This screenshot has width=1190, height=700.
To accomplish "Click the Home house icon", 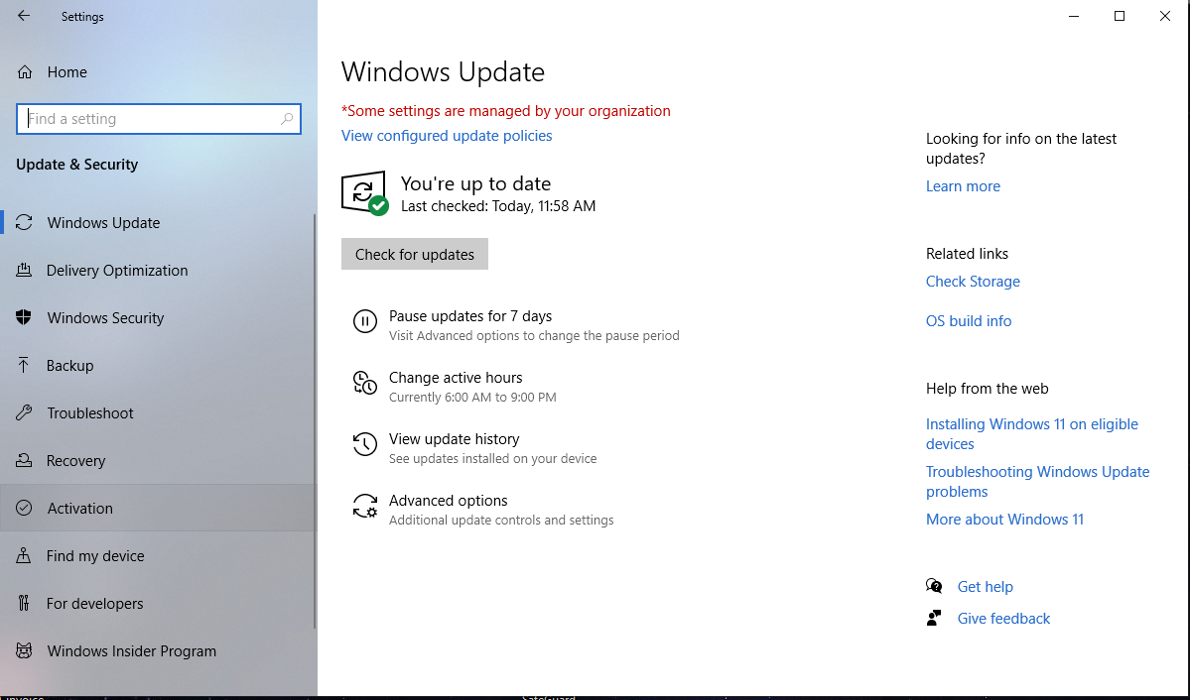I will (x=24, y=72).
